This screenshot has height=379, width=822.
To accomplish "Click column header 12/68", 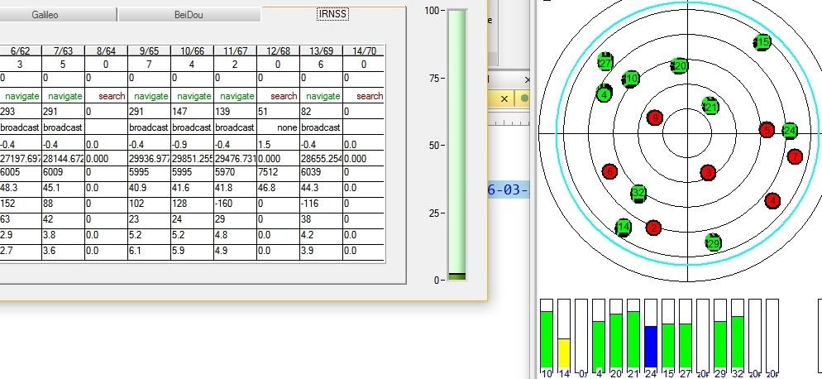I will [278, 51].
